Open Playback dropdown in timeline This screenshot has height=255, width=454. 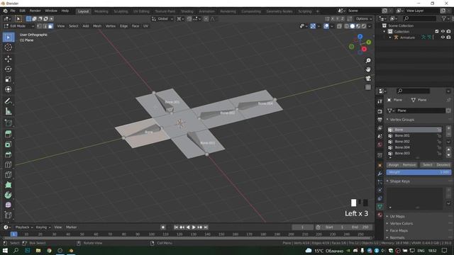[x=23, y=227]
